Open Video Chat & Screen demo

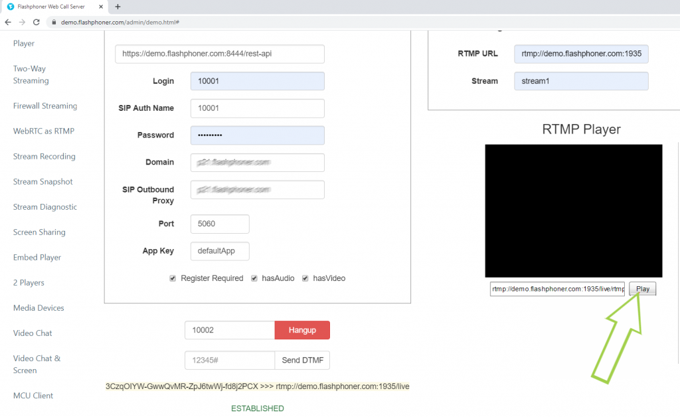tap(37, 364)
